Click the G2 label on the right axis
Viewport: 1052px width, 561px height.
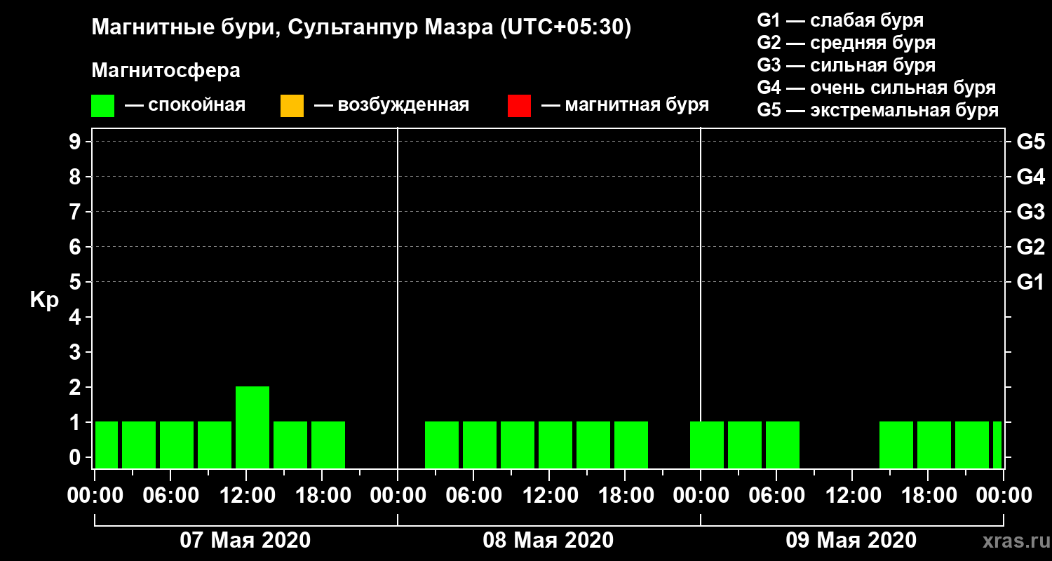(1030, 247)
